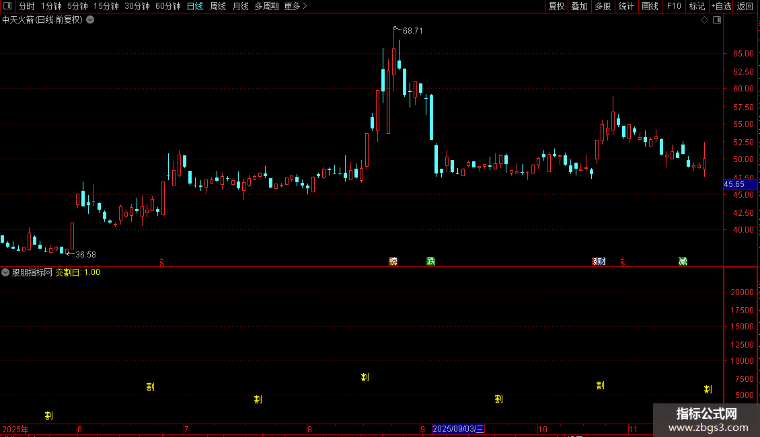Viewport: 760px width, 437px height.
Task: Click the orange 榜 event icon
Action: (393, 262)
